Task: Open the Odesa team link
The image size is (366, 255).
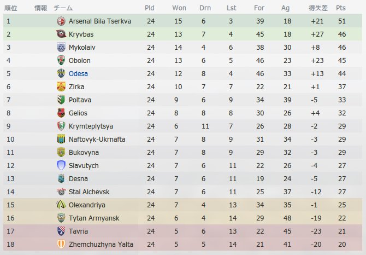Action: click(78, 74)
